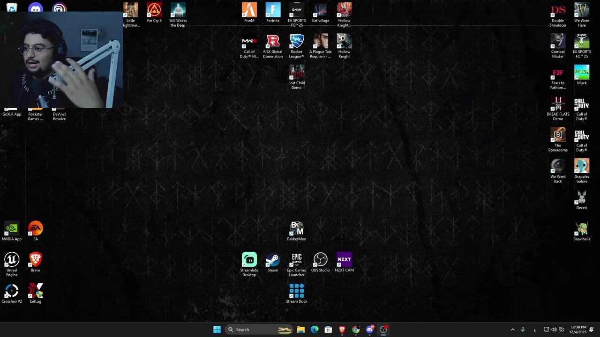Image resolution: width=600 pixels, height=337 pixels.
Task: Select the GoXLR App label
Action: coord(12,114)
